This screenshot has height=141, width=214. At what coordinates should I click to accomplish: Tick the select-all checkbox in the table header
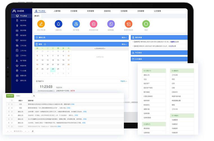12,100
